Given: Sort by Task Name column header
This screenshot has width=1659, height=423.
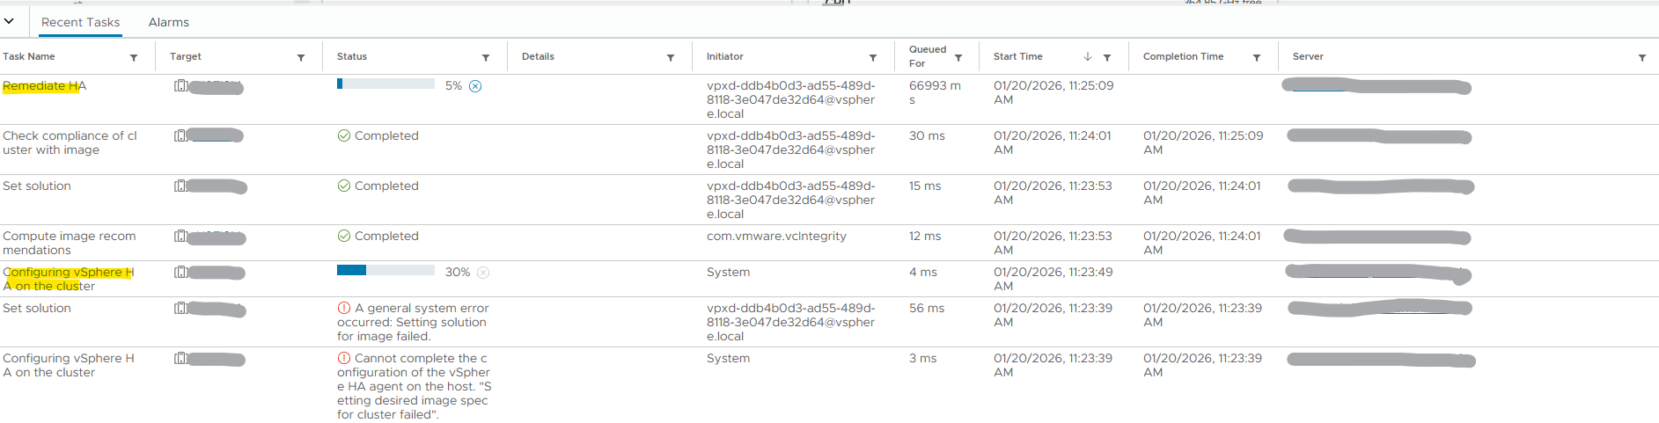Looking at the screenshot, I should pyautogui.click(x=29, y=56).
